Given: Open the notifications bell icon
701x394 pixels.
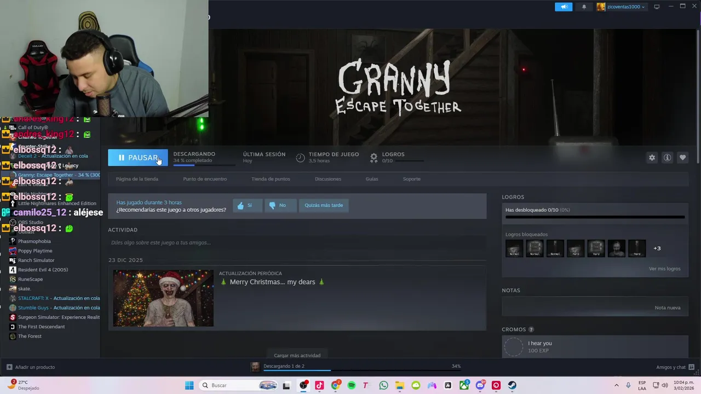Looking at the screenshot, I should 584,7.
